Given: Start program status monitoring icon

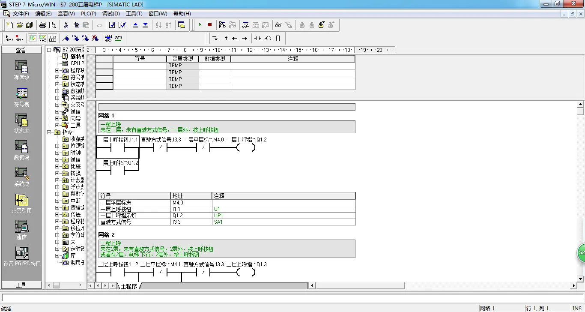Looking at the screenshot, I should 223,25.
